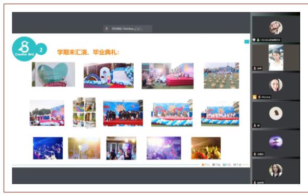Viewport: 308px width, 194px height.
Task: Click the small teal square at slide's top-right
Action: (x=247, y=42)
